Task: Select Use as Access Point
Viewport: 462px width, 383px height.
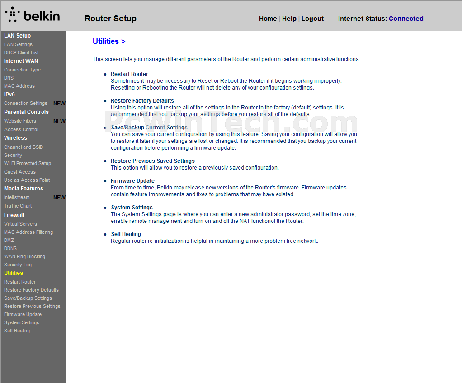Action: pos(27,180)
